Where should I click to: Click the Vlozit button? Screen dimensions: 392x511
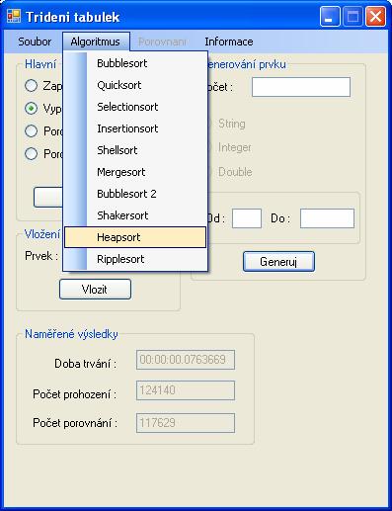pyautogui.click(x=95, y=290)
